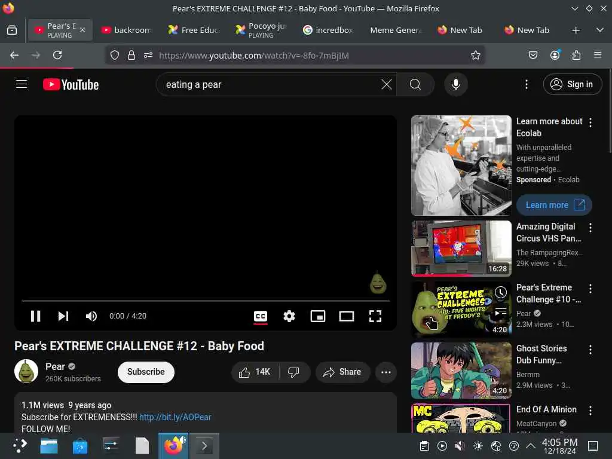Open Firefox account menu
The width and height of the screenshot is (612, 459).
(x=555, y=55)
